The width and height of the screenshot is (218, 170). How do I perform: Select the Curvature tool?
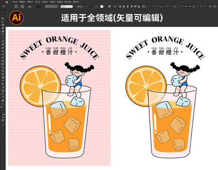[3, 31]
